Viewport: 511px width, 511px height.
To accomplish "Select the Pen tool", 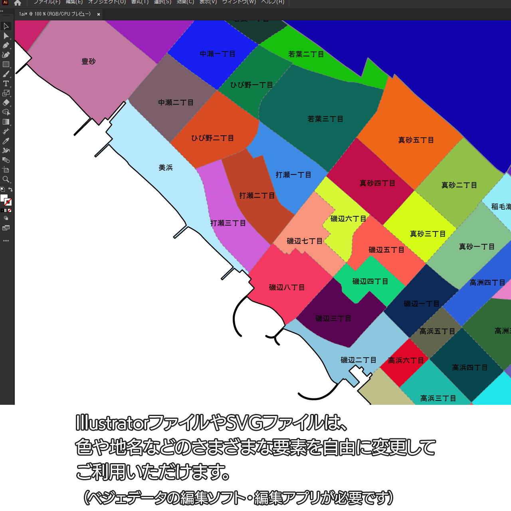I will (6, 46).
